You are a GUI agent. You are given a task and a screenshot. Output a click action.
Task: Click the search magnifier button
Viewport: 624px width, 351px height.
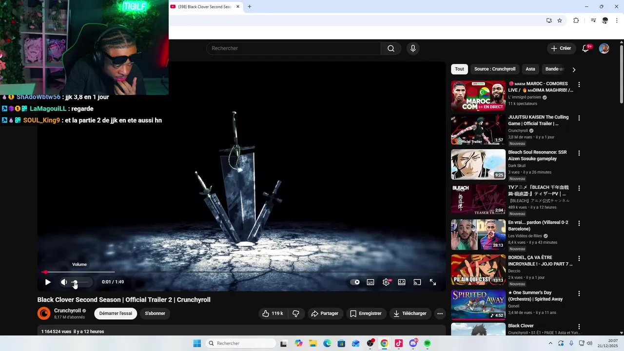coord(391,48)
